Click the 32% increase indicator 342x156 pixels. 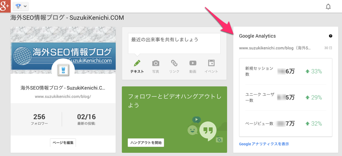[314, 124]
